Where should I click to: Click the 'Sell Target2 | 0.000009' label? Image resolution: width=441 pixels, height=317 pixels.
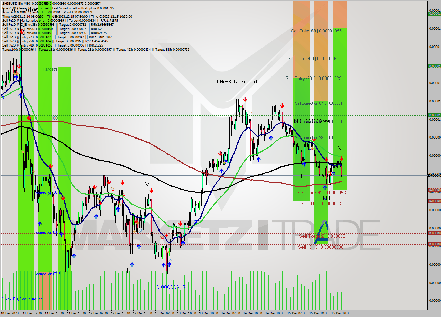pos(322,236)
